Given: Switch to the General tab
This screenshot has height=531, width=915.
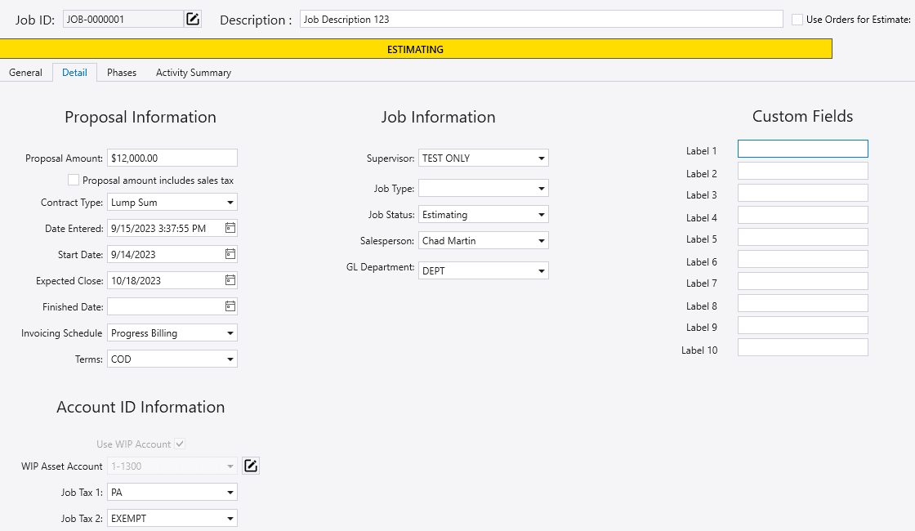Looking at the screenshot, I should click(x=25, y=73).
